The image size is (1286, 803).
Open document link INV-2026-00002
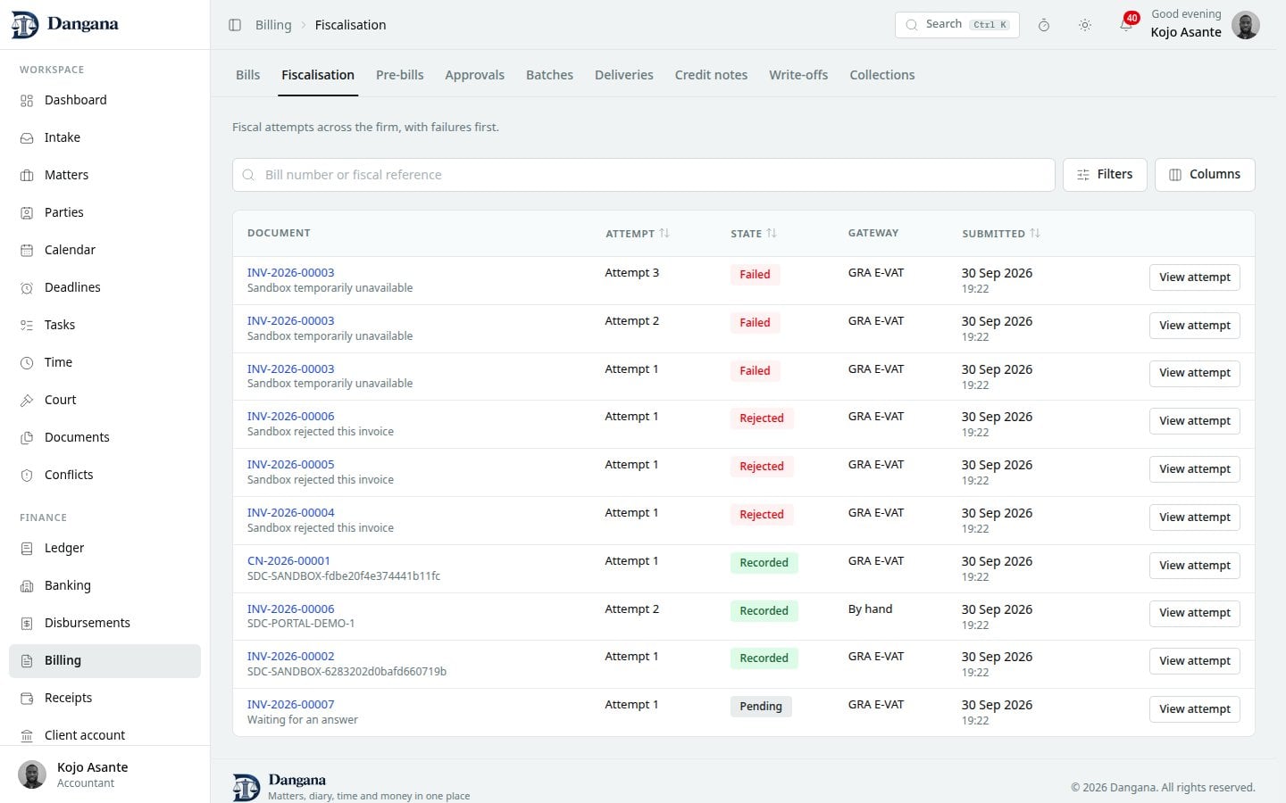coord(291,657)
